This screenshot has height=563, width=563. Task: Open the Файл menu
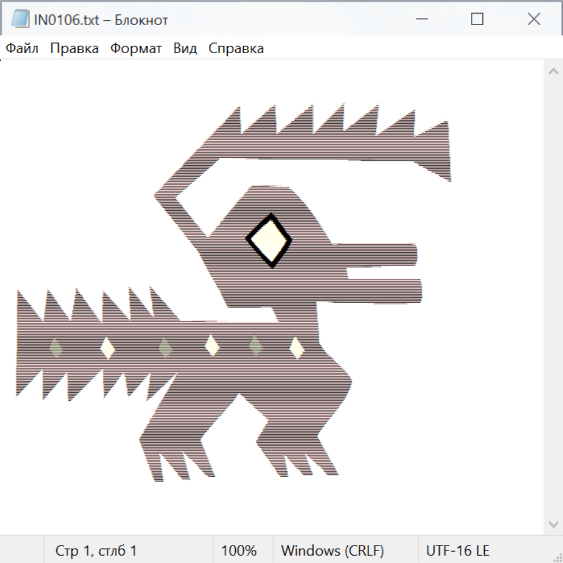(x=22, y=49)
